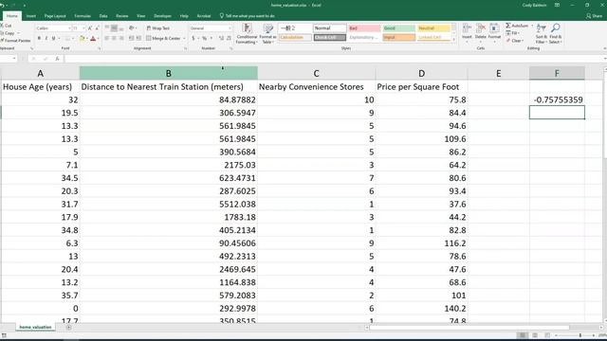Image resolution: width=607 pixels, height=341 pixels.
Task: Click the Increase Indent icon
Action: (138, 38)
